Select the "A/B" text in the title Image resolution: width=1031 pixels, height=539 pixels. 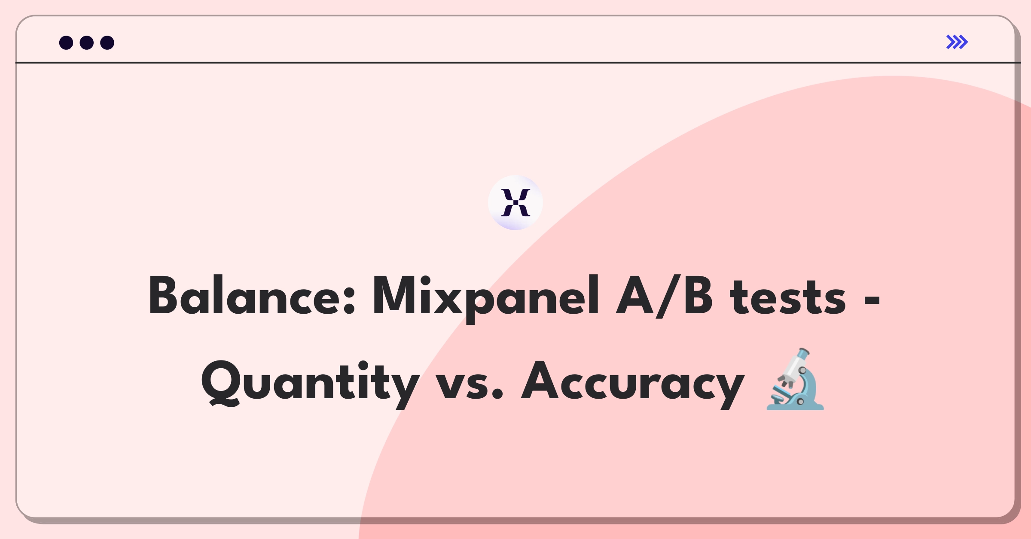pos(664,297)
